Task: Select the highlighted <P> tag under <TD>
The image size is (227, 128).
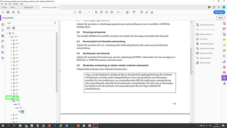Action: [22, 111]
